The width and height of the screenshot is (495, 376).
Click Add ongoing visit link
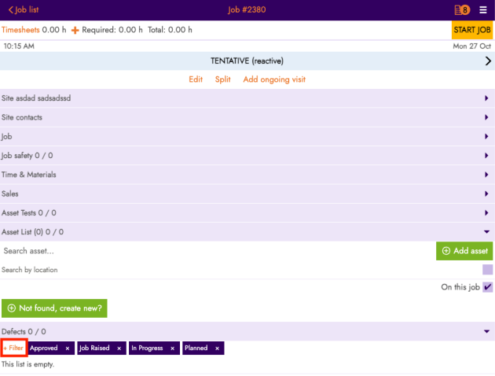[x=274, y=79]
